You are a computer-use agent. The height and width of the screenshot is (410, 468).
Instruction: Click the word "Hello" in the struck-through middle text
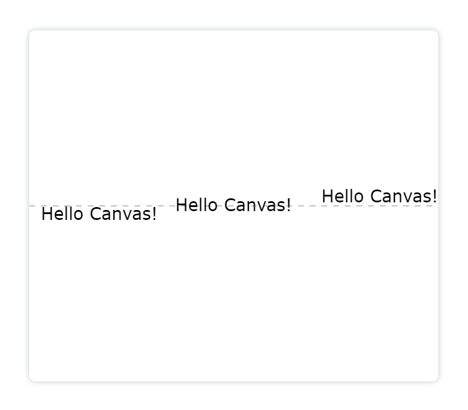[x=197, y=205]
